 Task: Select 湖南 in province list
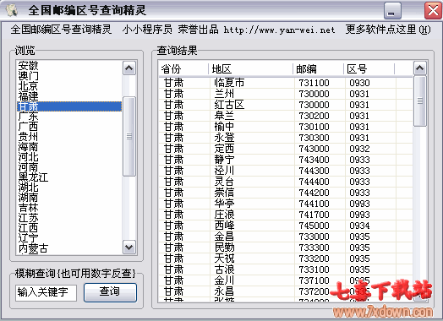coord(69,198)
